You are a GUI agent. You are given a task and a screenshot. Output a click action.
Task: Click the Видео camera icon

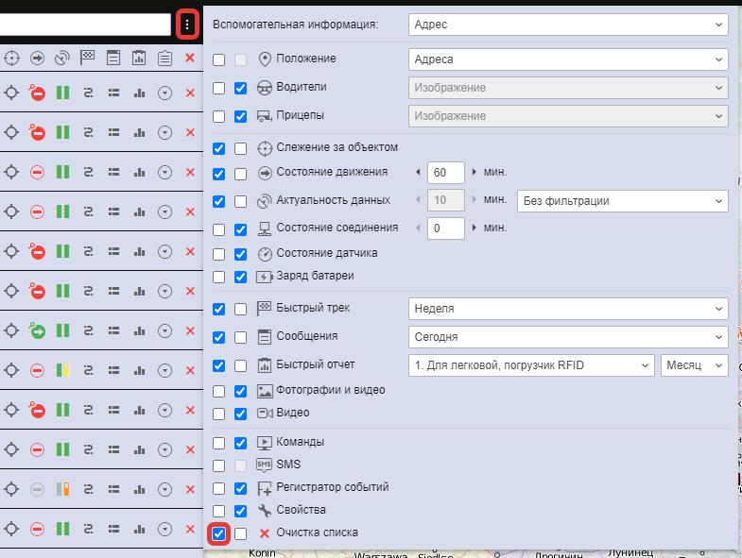point(265,414)
